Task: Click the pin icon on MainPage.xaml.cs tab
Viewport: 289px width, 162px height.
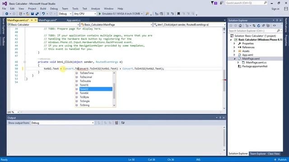Action: pos(32,20)
